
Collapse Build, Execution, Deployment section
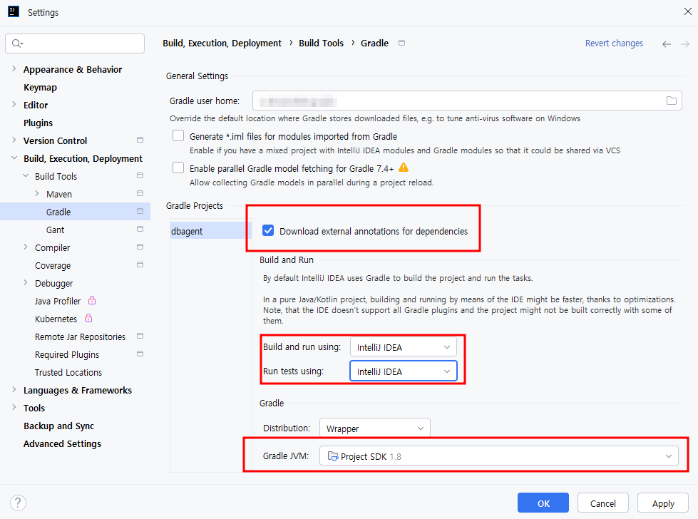[x=14, y=158]
